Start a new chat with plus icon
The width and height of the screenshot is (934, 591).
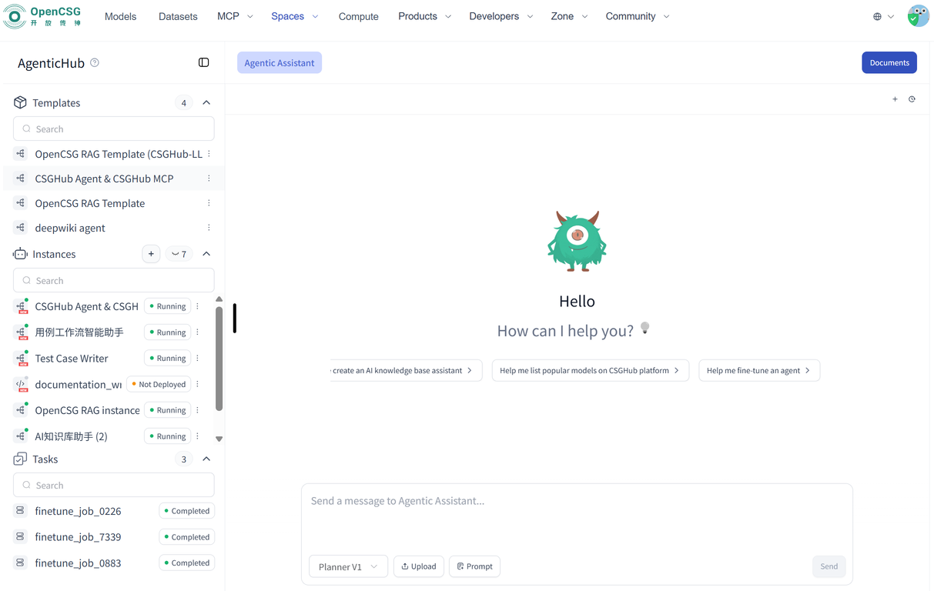895,99
